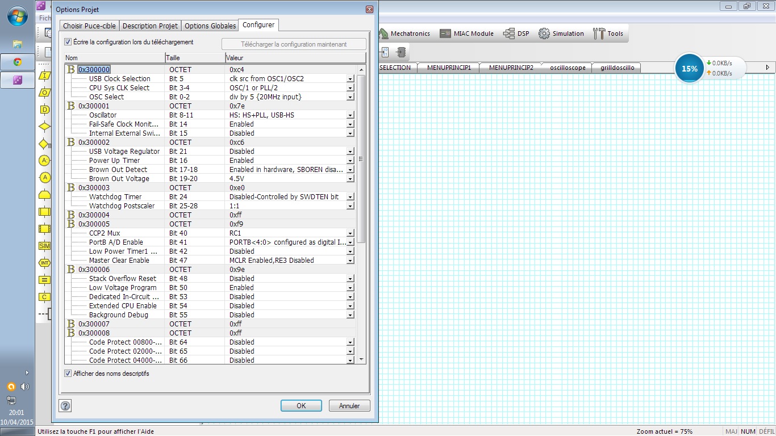Click the 15% network speed widget
The height and width of the screenshot is (436, 776).
[689, 69]
